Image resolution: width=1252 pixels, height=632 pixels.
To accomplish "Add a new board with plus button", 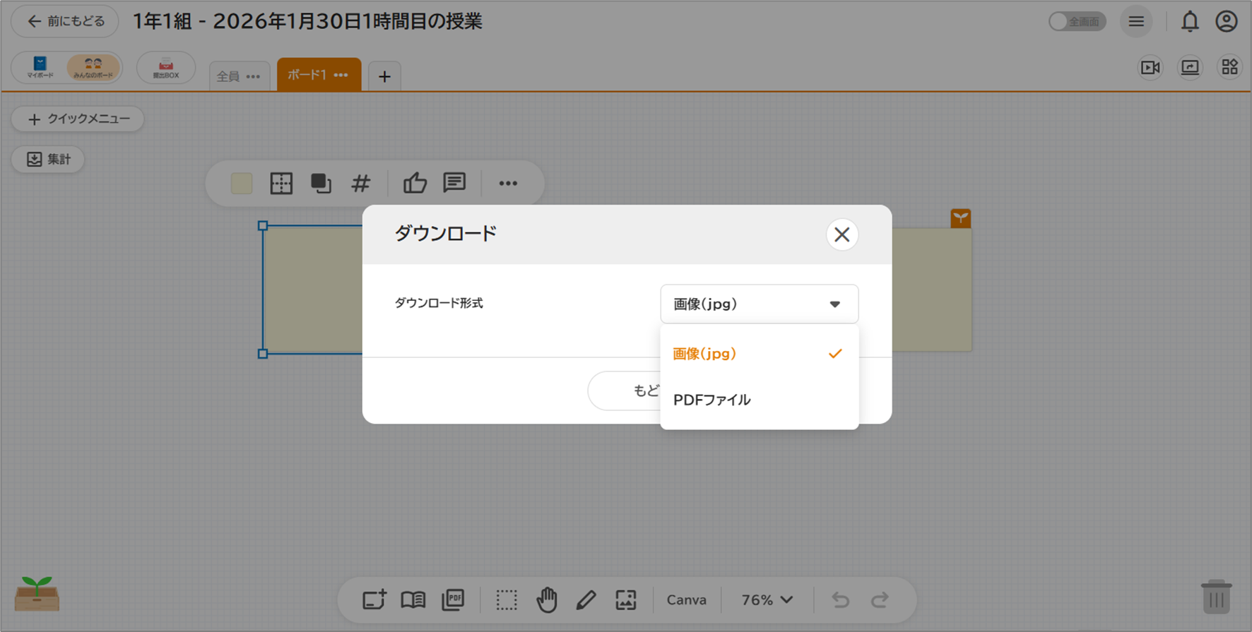I will coord(384,76).
